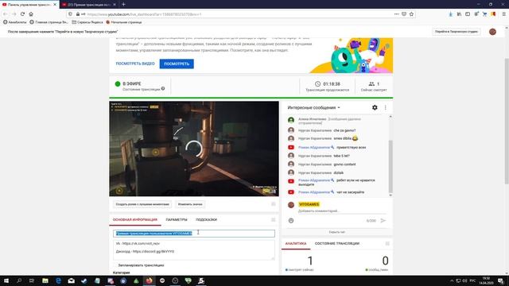Click the page vertical scrollbar
This screenshot has height=286, width=509.
(507, 121)
